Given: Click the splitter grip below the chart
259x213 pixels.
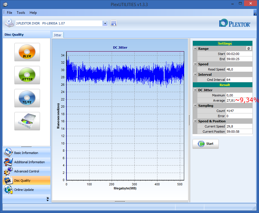Looking at the screenshot, I should [x=120, y=201].
